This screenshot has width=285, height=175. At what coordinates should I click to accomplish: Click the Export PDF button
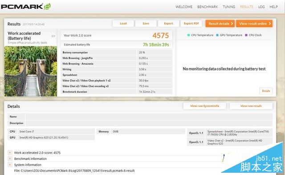[x=191, y=24]
